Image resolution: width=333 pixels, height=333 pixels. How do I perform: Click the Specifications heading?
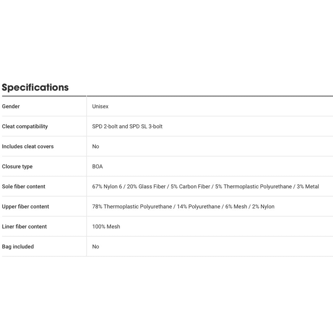point(35,87)
